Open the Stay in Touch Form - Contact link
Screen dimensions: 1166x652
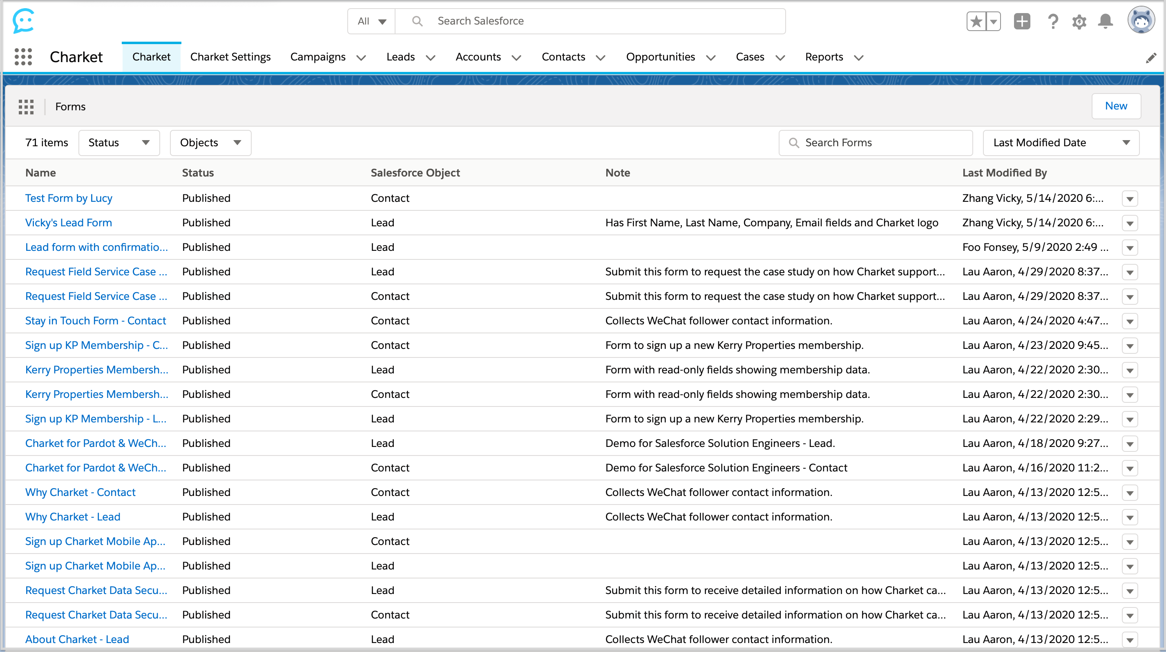pyautogui.click(x=96, y=321)
